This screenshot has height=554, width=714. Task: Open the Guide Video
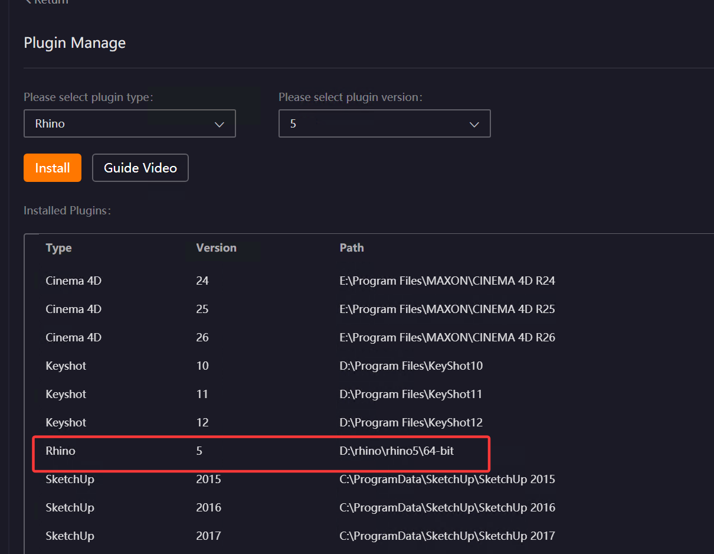pos(140,168)
